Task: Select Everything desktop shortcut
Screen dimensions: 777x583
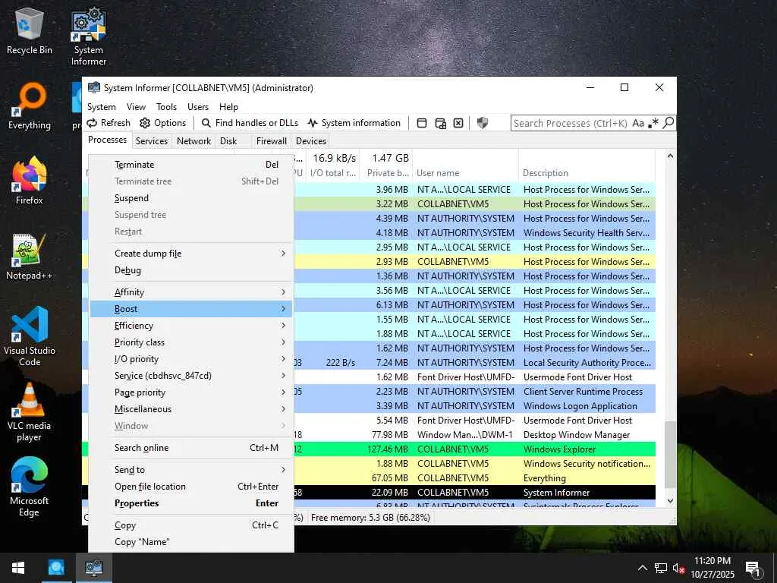Action: [30, 106]
